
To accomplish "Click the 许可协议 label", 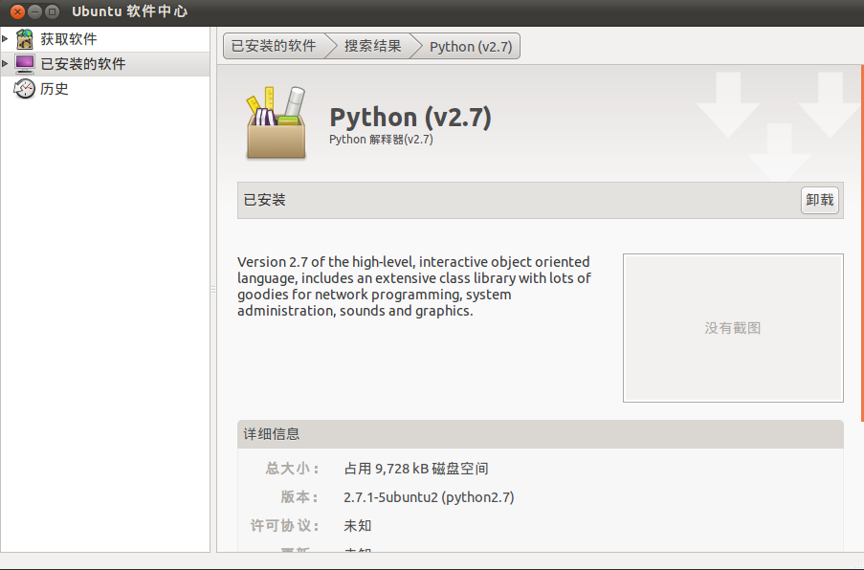I will click(285, 526).
